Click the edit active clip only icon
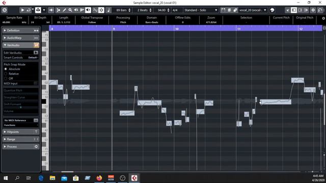This screenshot has height=183, width=326. (x=229, y=10)
